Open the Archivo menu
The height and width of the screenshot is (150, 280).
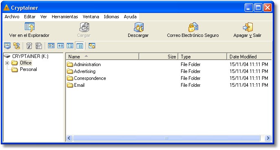click(x=12, y=17)
